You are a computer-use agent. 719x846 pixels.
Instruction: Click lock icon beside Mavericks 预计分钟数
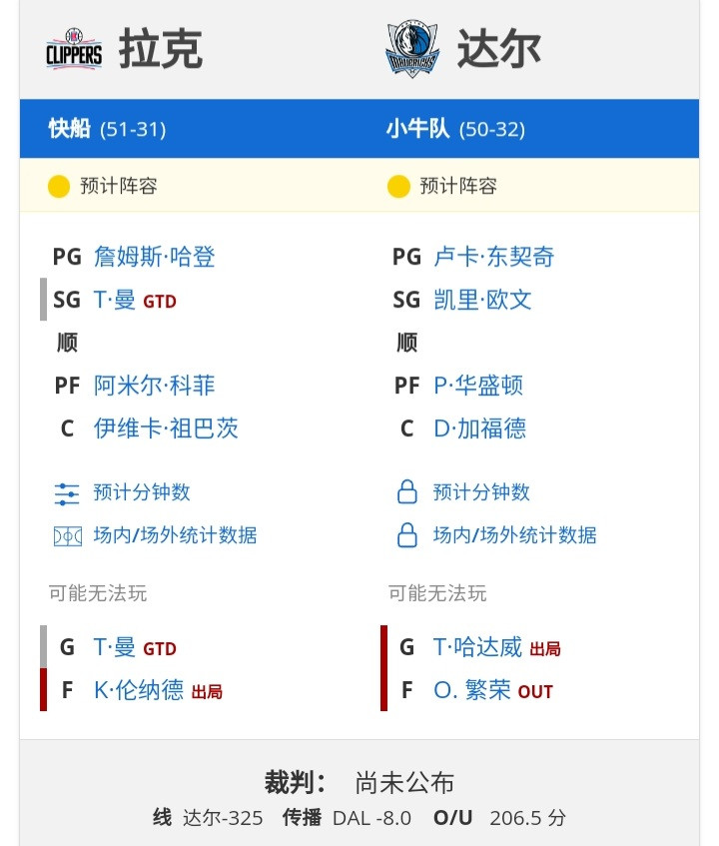click(x=407, y=492)
